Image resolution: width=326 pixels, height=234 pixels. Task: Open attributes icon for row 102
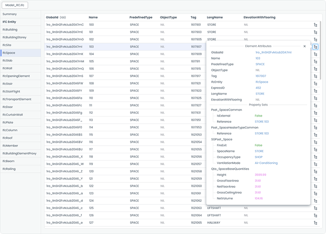(315, 39)
